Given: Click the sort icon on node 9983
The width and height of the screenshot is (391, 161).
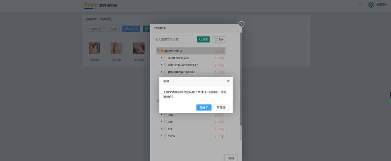Looking at the screenshot, I should click(216, 122).
